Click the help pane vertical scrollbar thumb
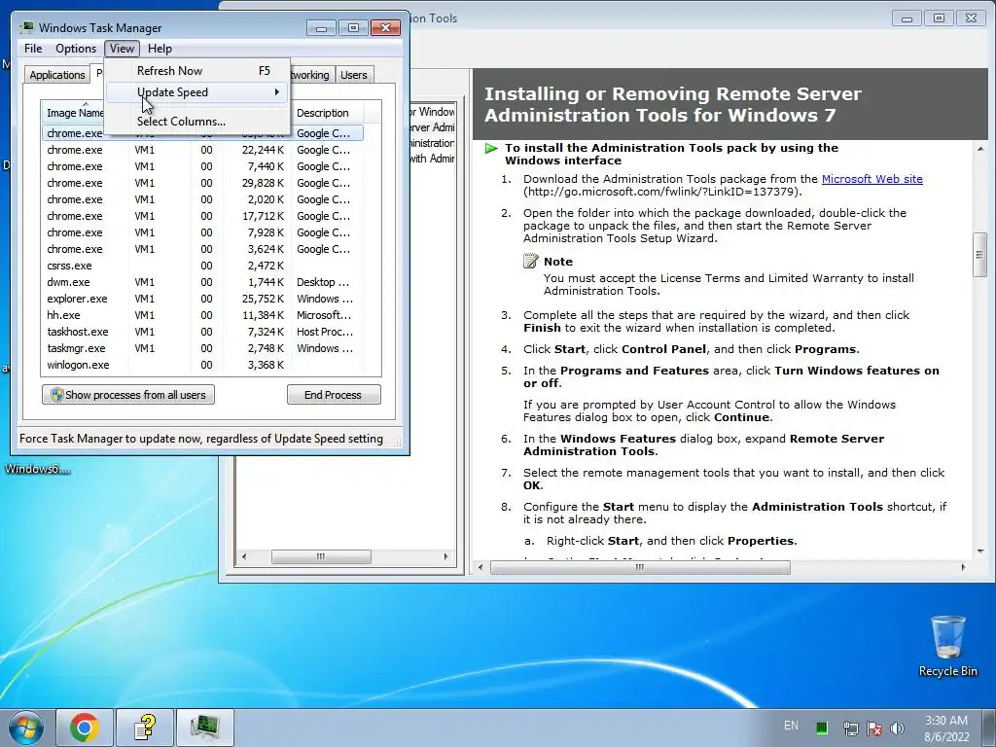 coord(979,255)
